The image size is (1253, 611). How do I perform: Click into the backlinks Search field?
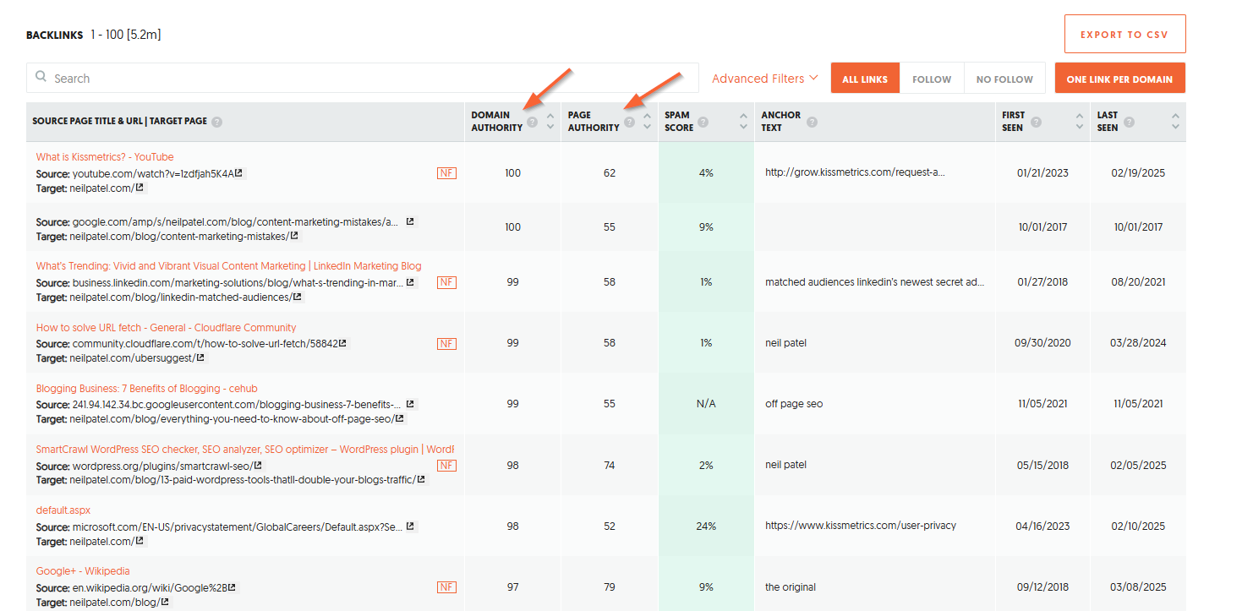point(364,78)
